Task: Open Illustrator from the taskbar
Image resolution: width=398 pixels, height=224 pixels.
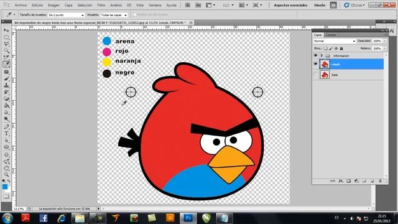Action: [170, 218]
